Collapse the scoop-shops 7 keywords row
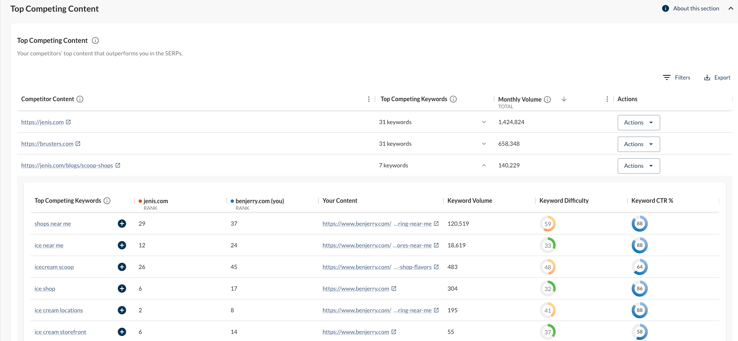Screen dimensions: 738x341 tap(484, 165)
